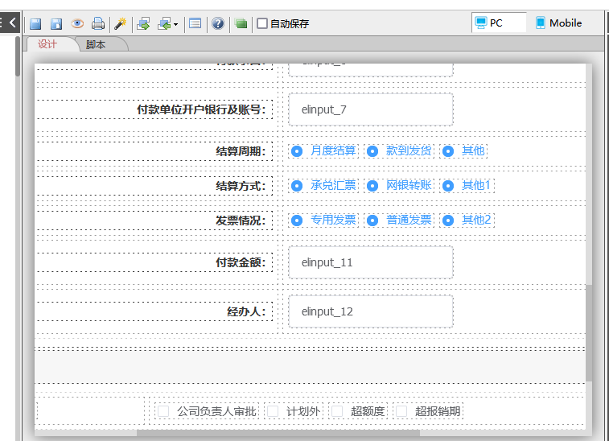
Task: Select the 发票情况 label
Action: pyautogui.click(x=241, y=220)
